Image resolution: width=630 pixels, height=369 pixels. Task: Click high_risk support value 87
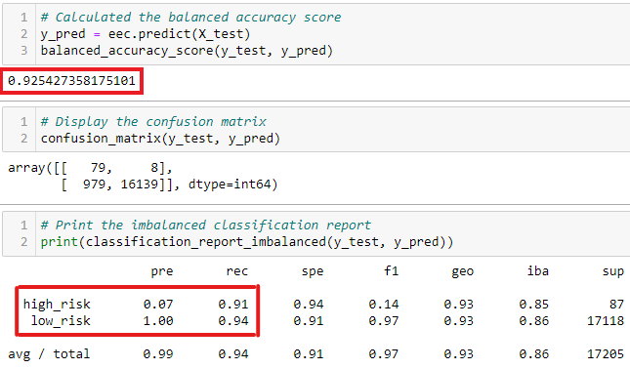pos(616,305)
